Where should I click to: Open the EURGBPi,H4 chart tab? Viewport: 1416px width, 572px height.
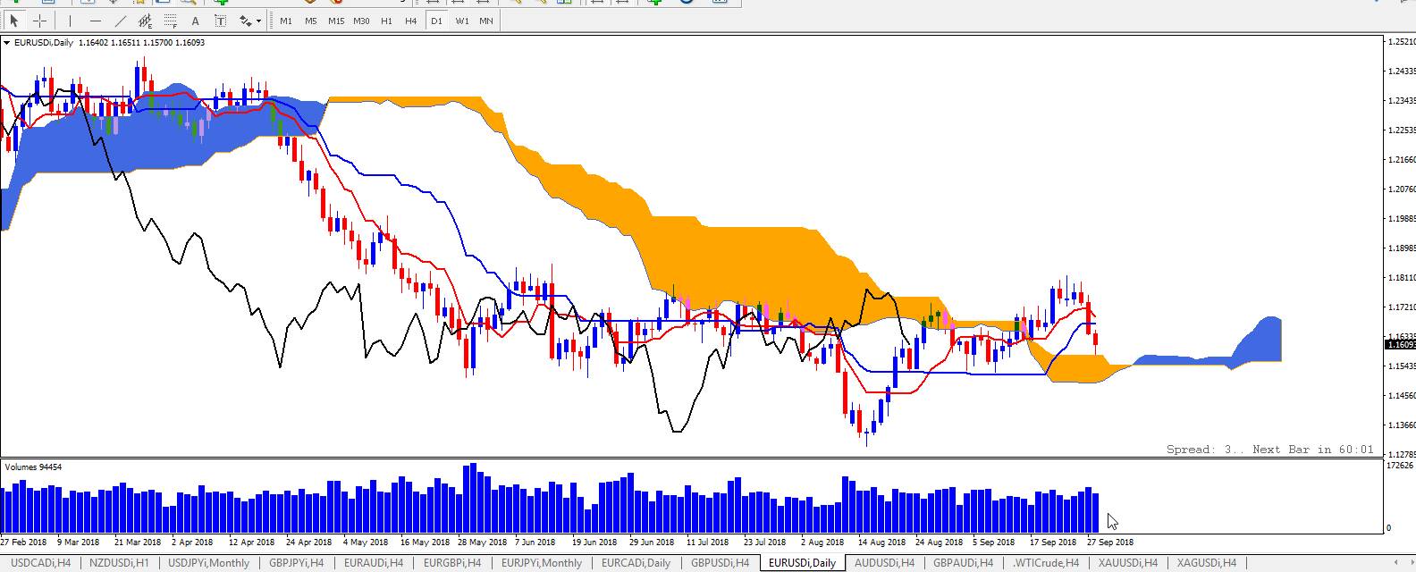452,563
